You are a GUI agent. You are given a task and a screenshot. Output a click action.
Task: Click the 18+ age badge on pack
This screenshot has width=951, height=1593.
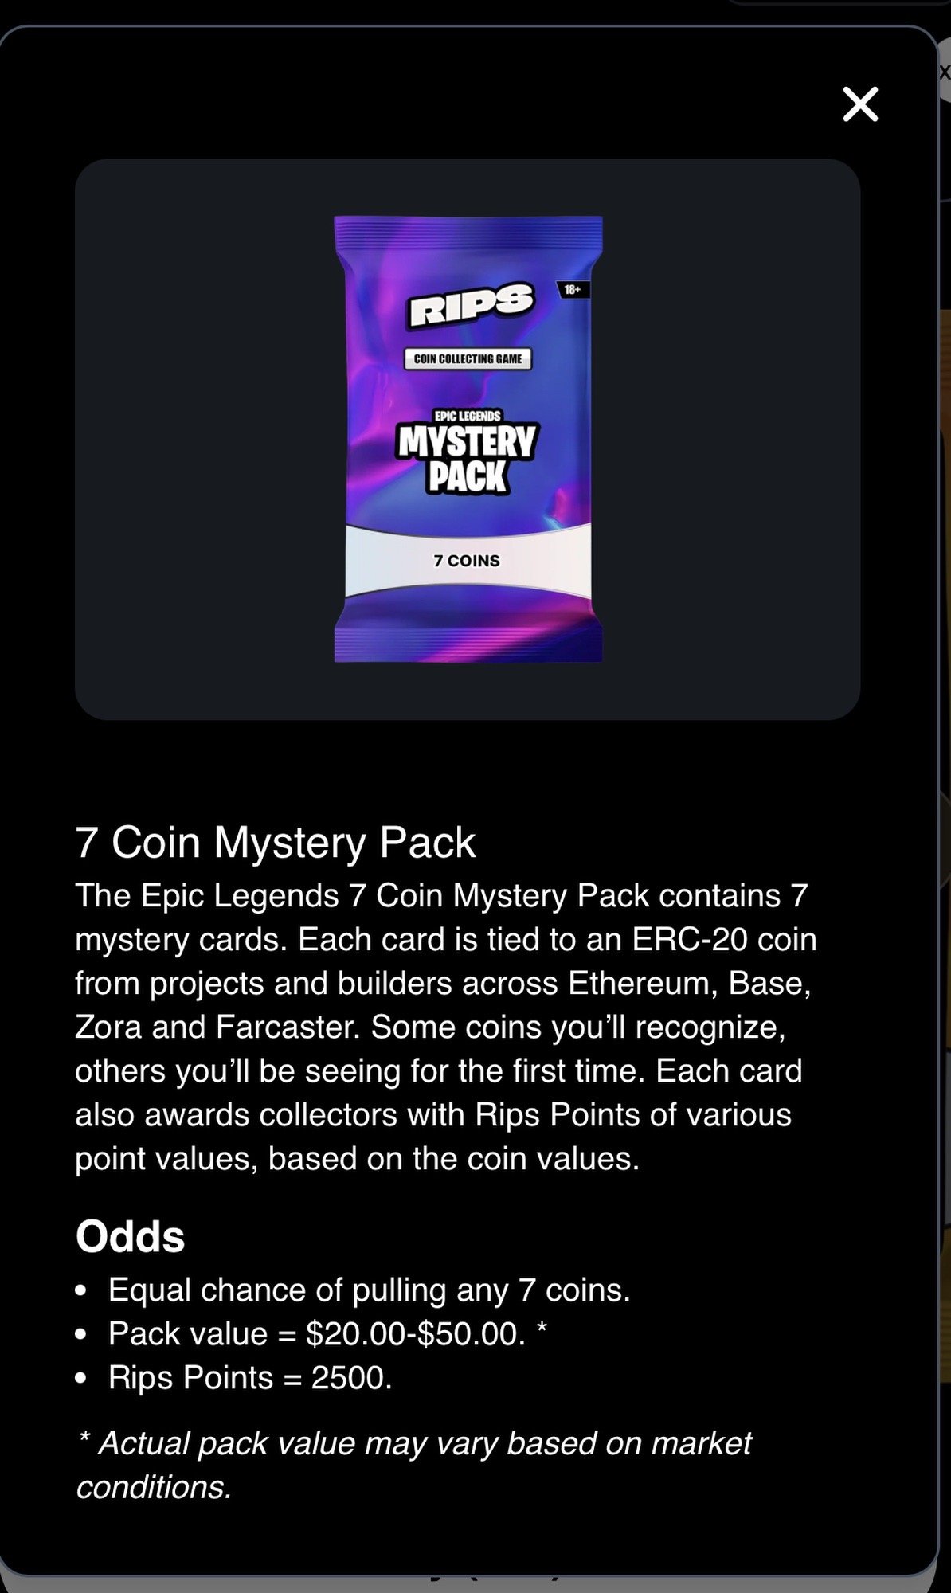(573, 290)
